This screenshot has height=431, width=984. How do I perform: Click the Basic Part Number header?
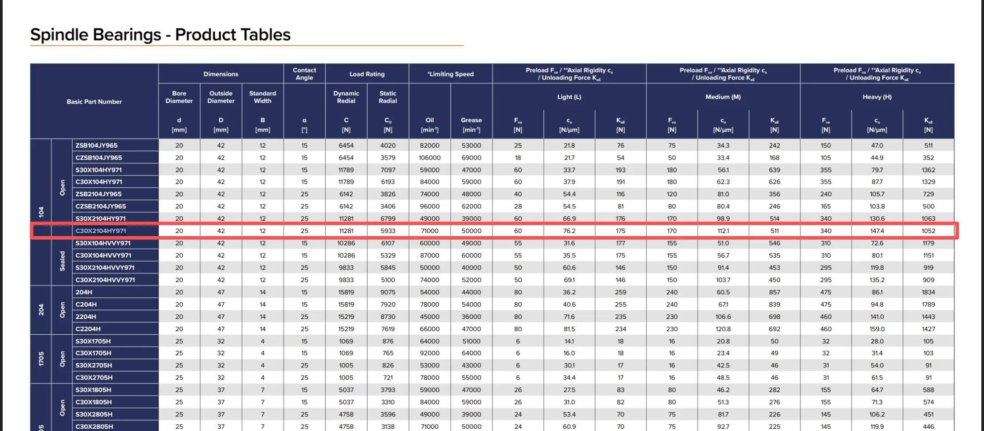pyautogui.click(x=94, y=102)
